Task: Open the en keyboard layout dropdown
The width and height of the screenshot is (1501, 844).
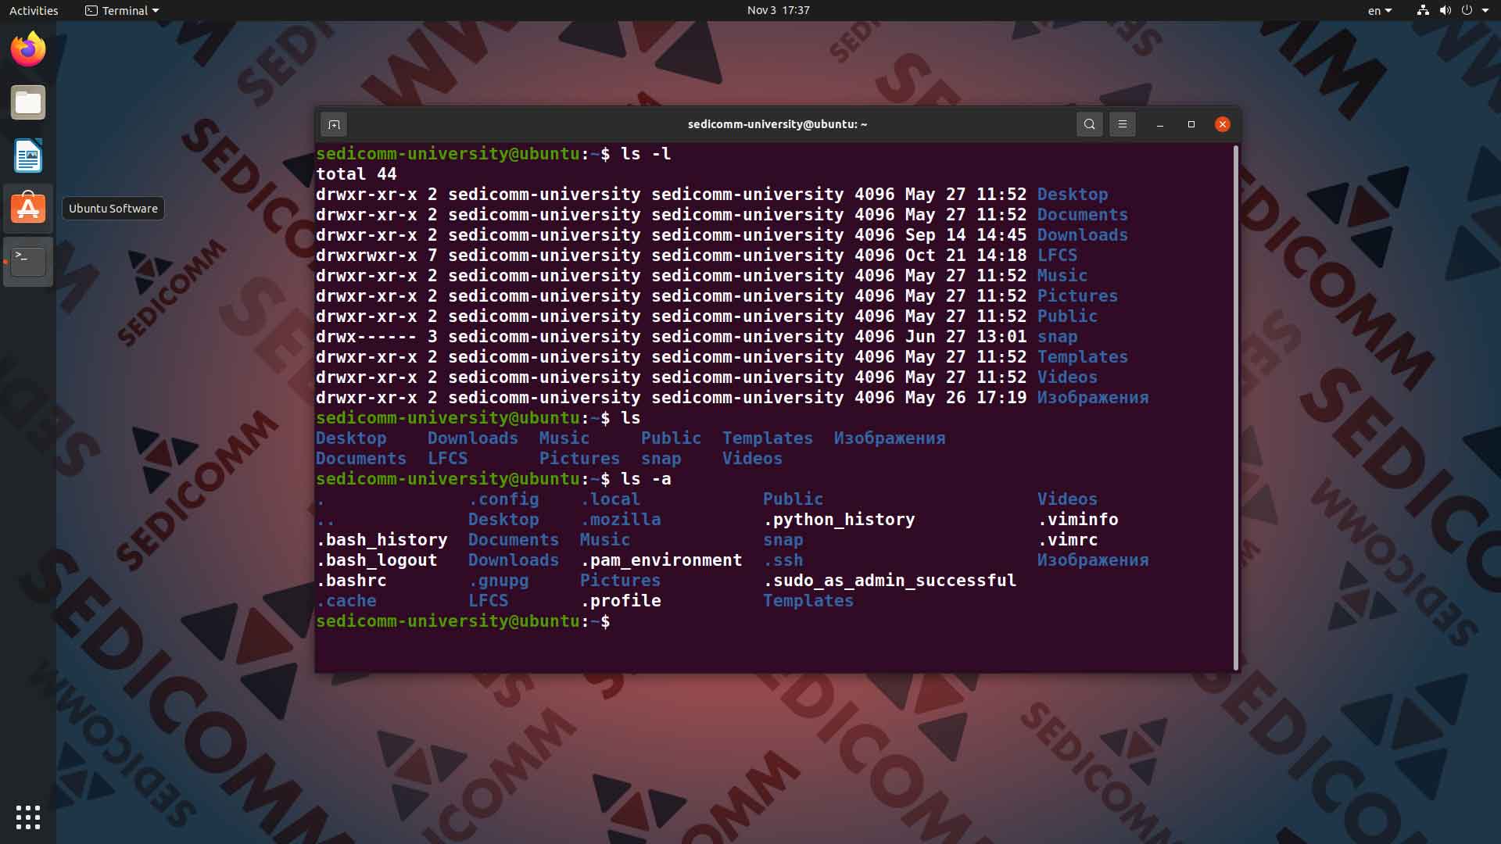Action: pyautogui.click(x=1380, y=10)
